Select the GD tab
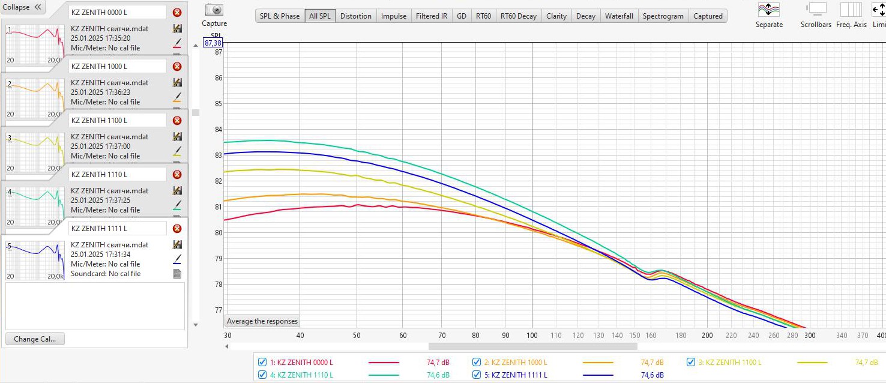886x383 pixels. [x=462, y=16]
